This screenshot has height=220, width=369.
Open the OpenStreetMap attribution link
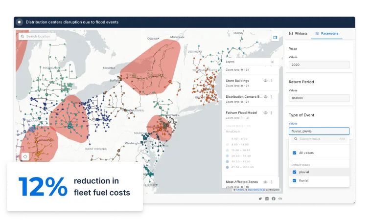click(x=256, y=190)
